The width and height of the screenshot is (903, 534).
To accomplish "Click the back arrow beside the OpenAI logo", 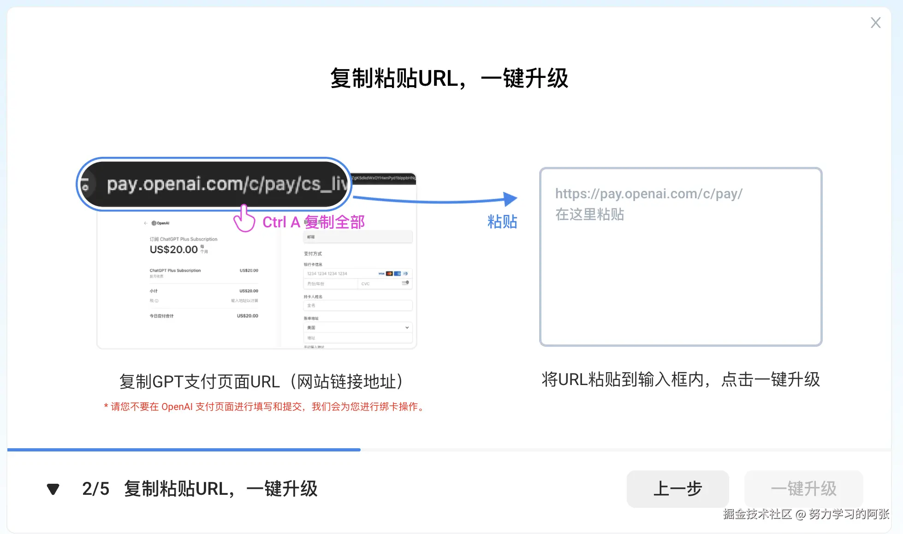I will tap(146, 223).
